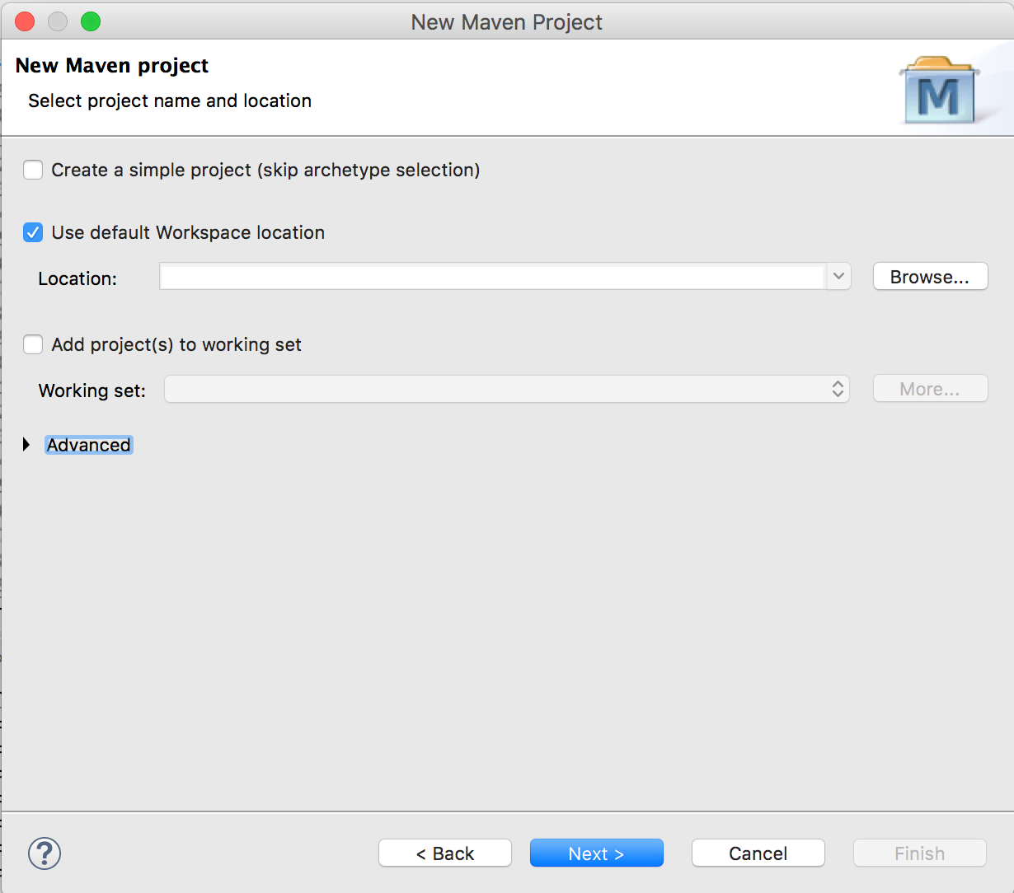Screen dimensions: 1014x893
Task: Open the Location dropdown arrow
Action: [x=838, y=277]
